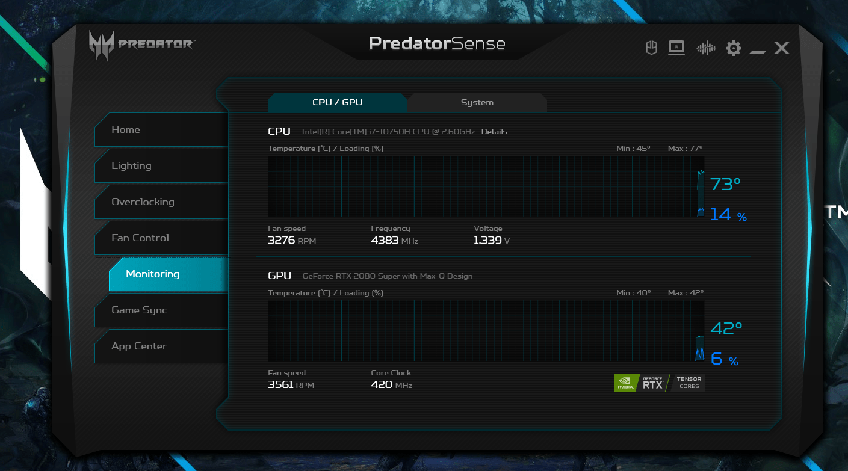
Task: Select the CPU / GPU tab
Action: point(337,103)
